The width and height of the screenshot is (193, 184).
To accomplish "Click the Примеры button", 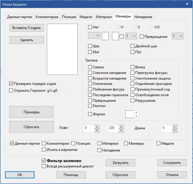I will click(32, 112).
